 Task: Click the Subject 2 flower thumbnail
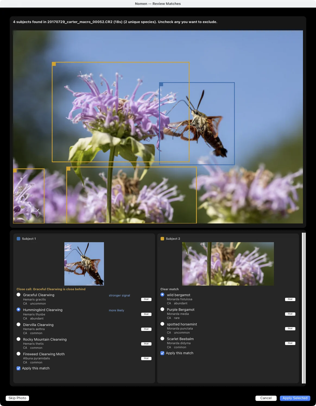click(x=228, y=264)
